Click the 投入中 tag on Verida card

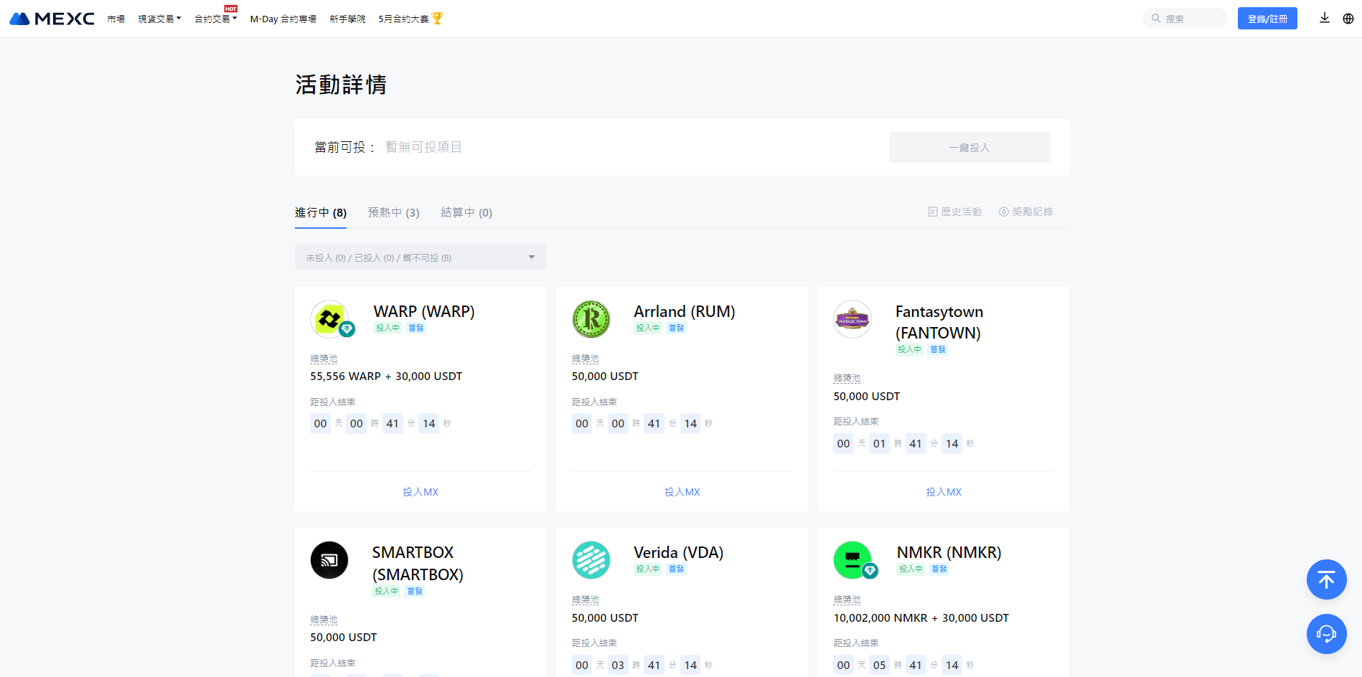pos(648,569)
